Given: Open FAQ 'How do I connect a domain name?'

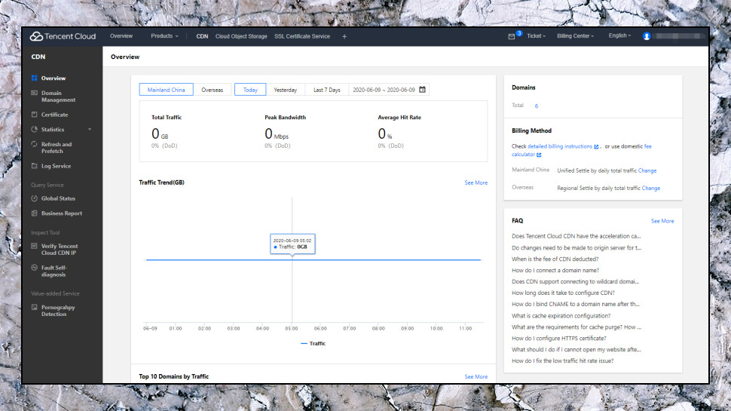Looking at the screenshot, I should click(x=555, y=271).
